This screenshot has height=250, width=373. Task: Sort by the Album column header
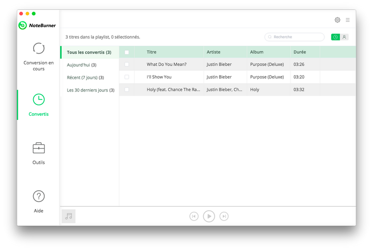[x=257, y=52]
